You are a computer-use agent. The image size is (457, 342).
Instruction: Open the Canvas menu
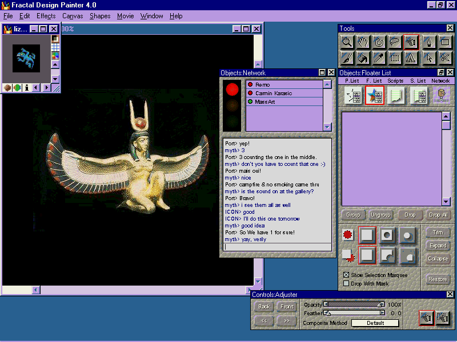73,16
